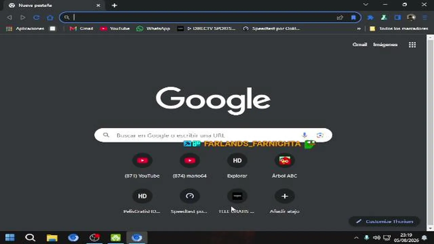Open the Speedtest por Ookla bookmark
The image size is (434, 244).
pos(272,28)
